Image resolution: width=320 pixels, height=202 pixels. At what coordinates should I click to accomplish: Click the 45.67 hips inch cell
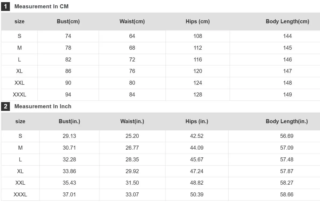pos(197,160)
